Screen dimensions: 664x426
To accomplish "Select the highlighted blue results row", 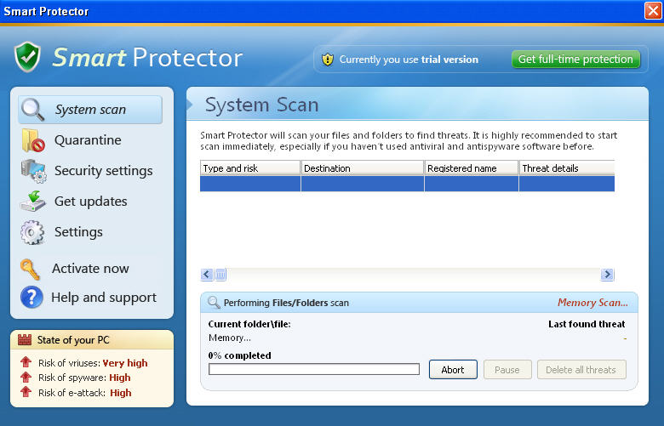I will [407, 184].
